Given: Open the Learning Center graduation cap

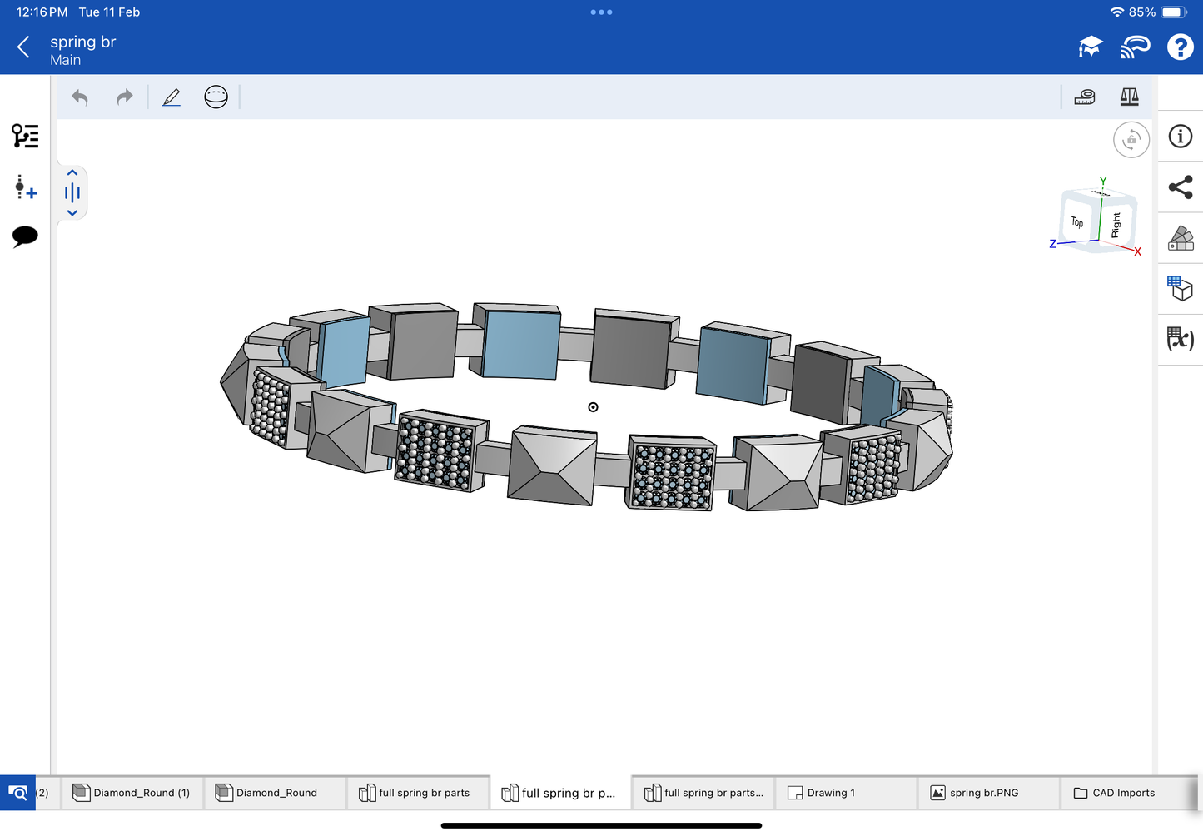Looking at the screenshot, I should (1090, 47).
